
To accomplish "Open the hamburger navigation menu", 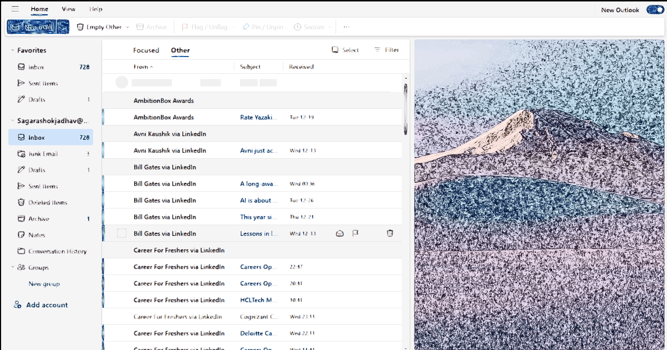I will (x=15, y=9).
